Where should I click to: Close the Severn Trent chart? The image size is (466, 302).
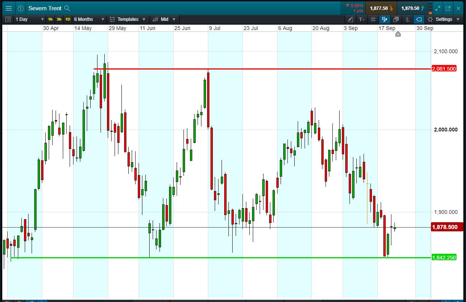458,8
